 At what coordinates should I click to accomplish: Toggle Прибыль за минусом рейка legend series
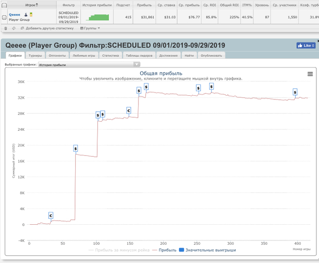[119, 250]
